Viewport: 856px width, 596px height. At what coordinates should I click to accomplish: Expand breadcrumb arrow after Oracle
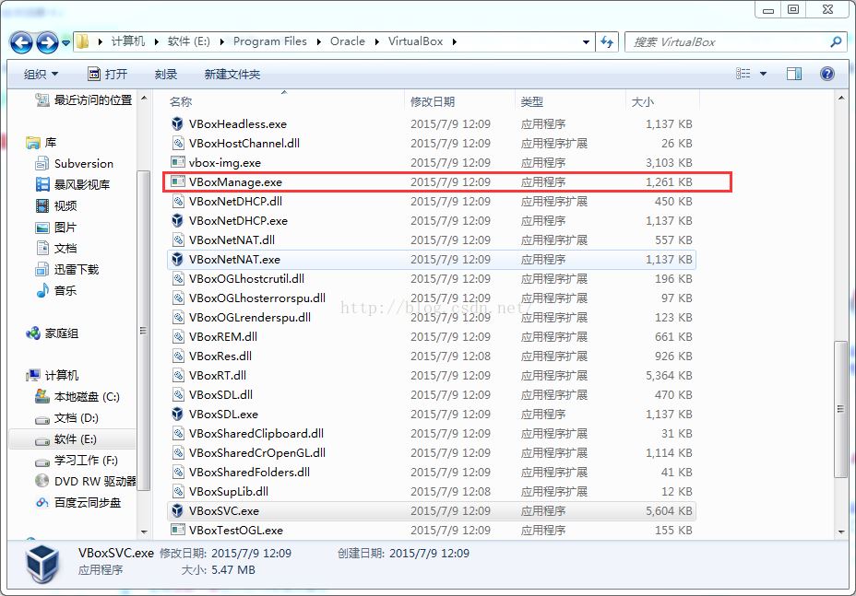pyautogui.click(x=376, y=42)
